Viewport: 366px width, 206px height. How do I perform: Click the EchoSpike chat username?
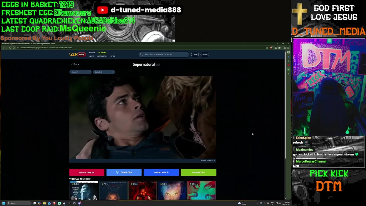coord(303,138)
